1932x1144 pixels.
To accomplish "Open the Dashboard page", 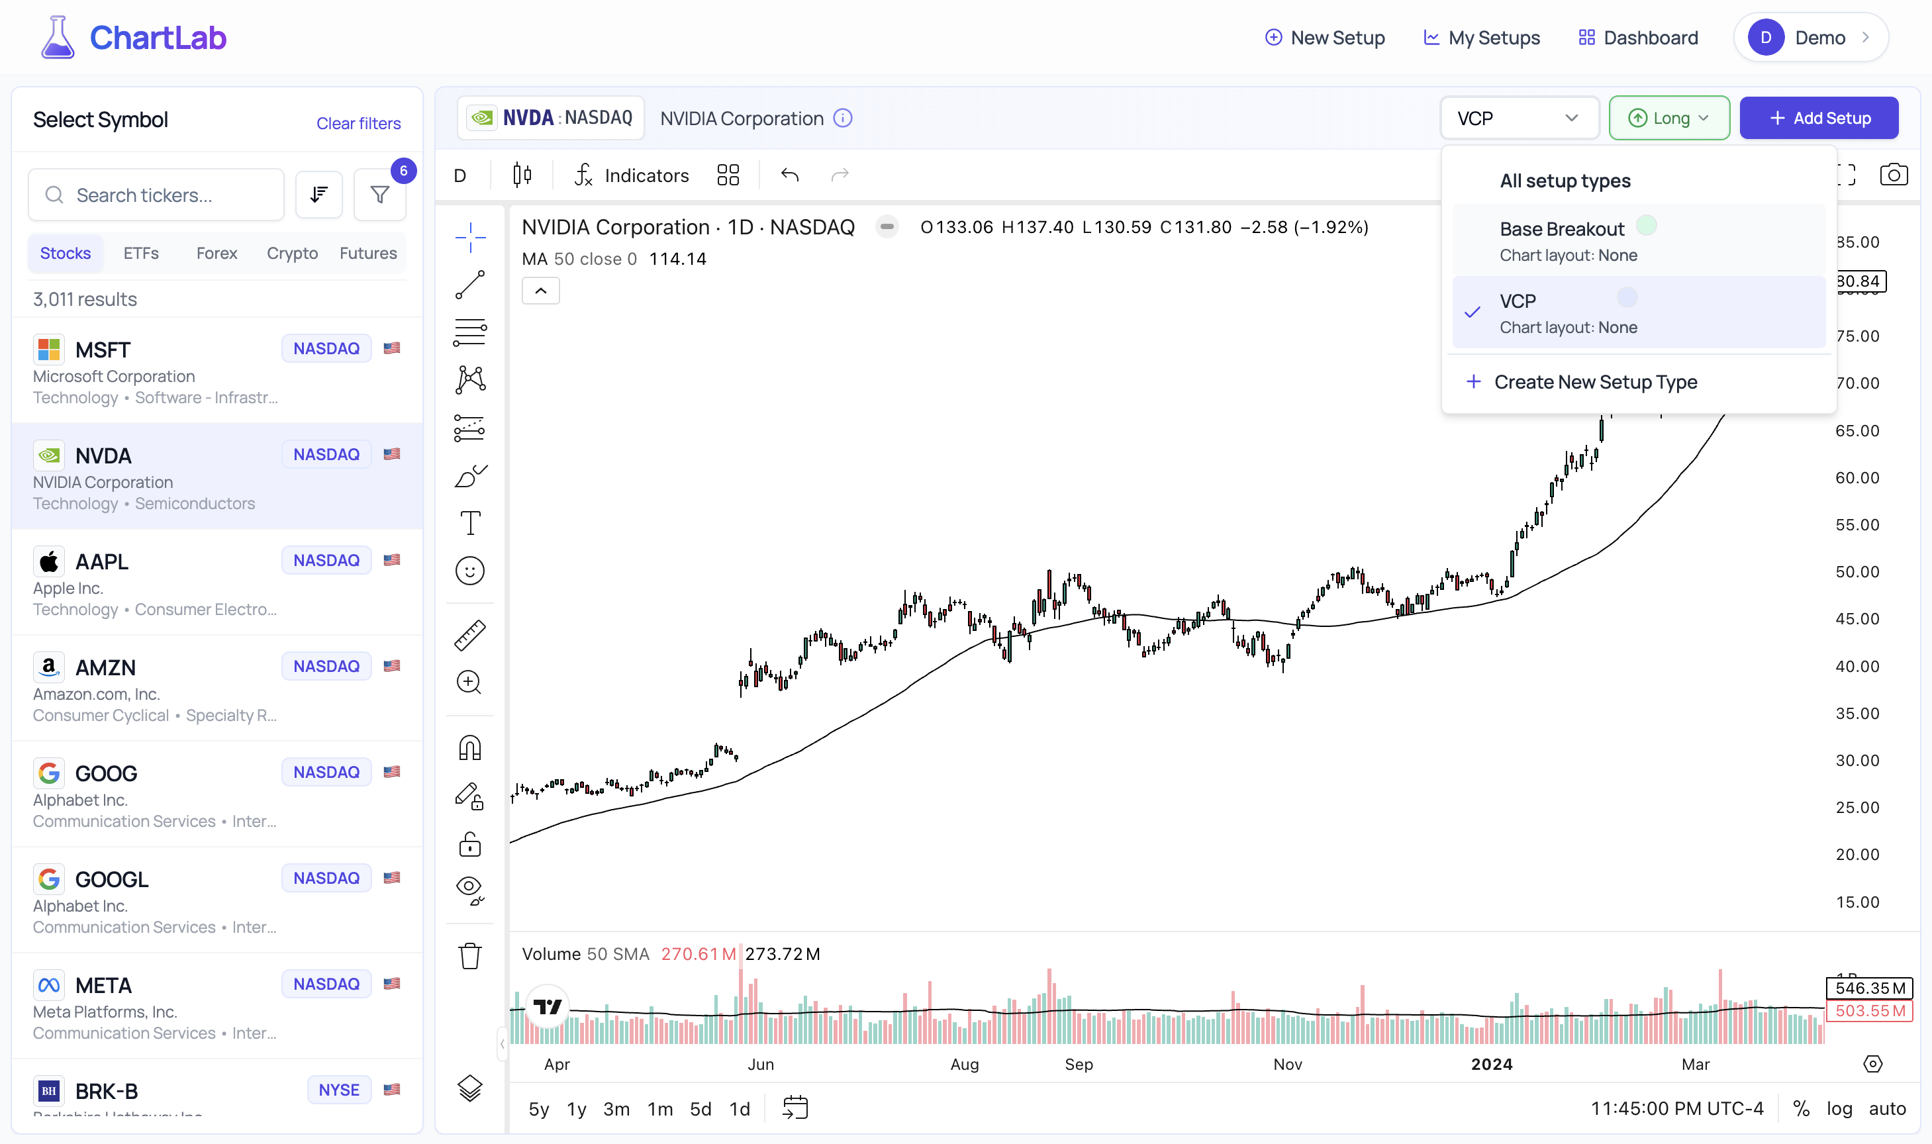I will pyautogui.click(x=1637, y=37).
